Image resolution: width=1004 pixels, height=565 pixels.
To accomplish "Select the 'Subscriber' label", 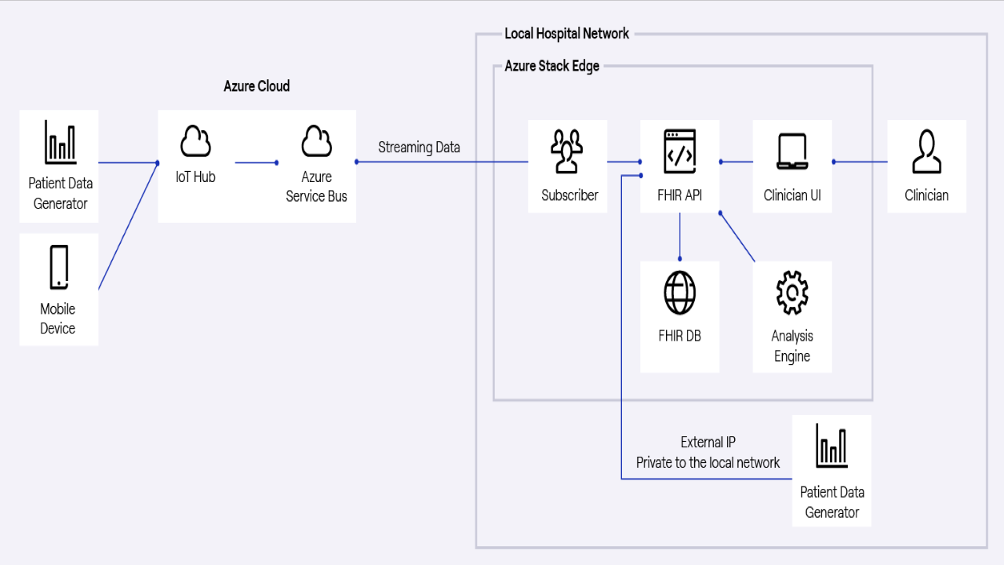I will tap(569, 195).
